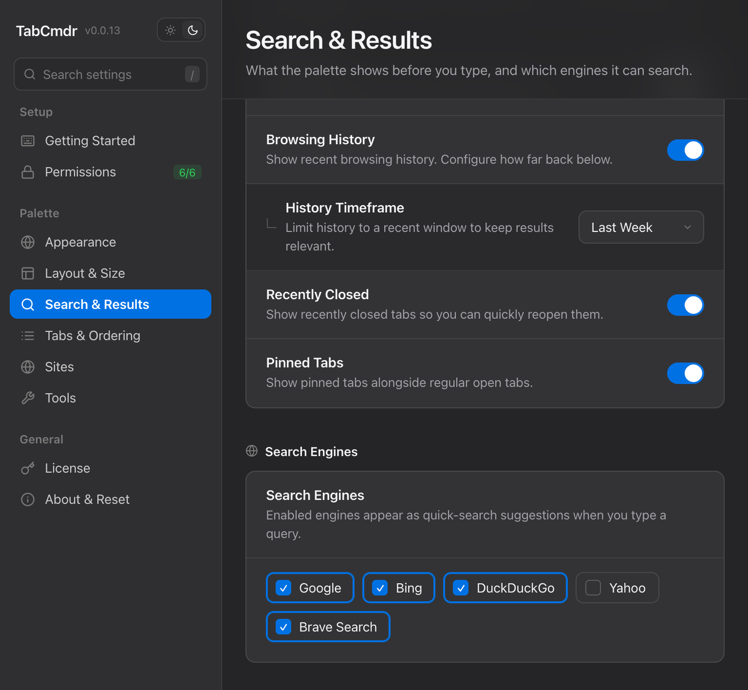Switch to light theme sun icon
The height and width of the screenshot is (690, 748).
coord(170,30)
